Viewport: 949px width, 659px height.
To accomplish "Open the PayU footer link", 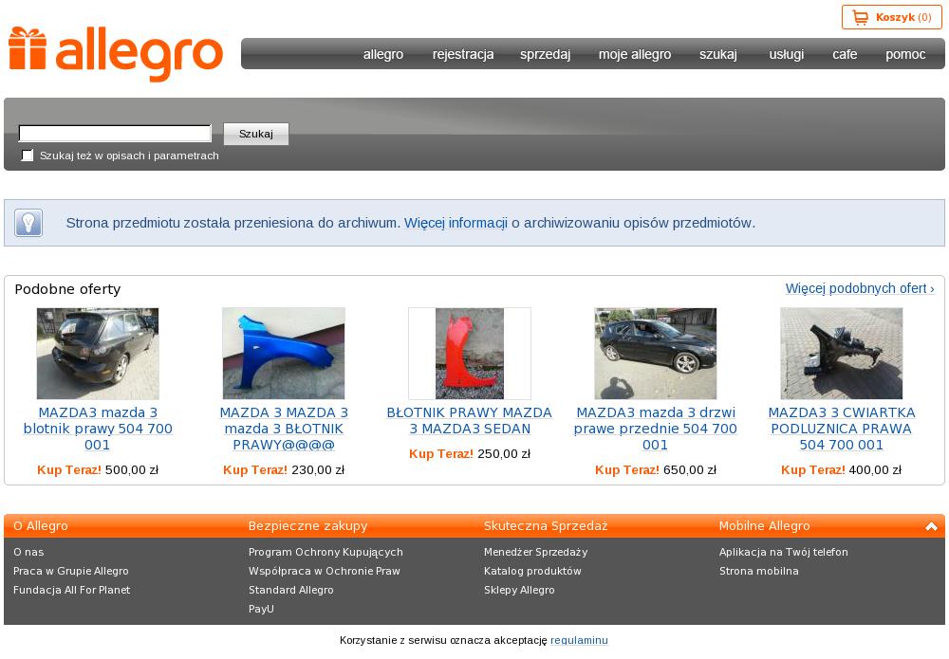I will point(262,609).
